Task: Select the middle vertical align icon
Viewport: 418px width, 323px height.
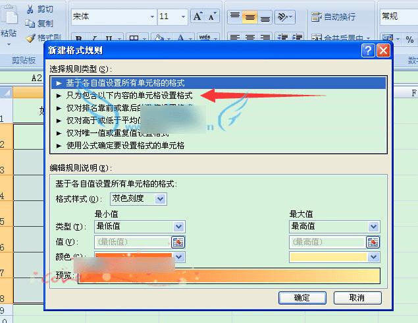Action: pyautogui.click(x=249, y=17)
